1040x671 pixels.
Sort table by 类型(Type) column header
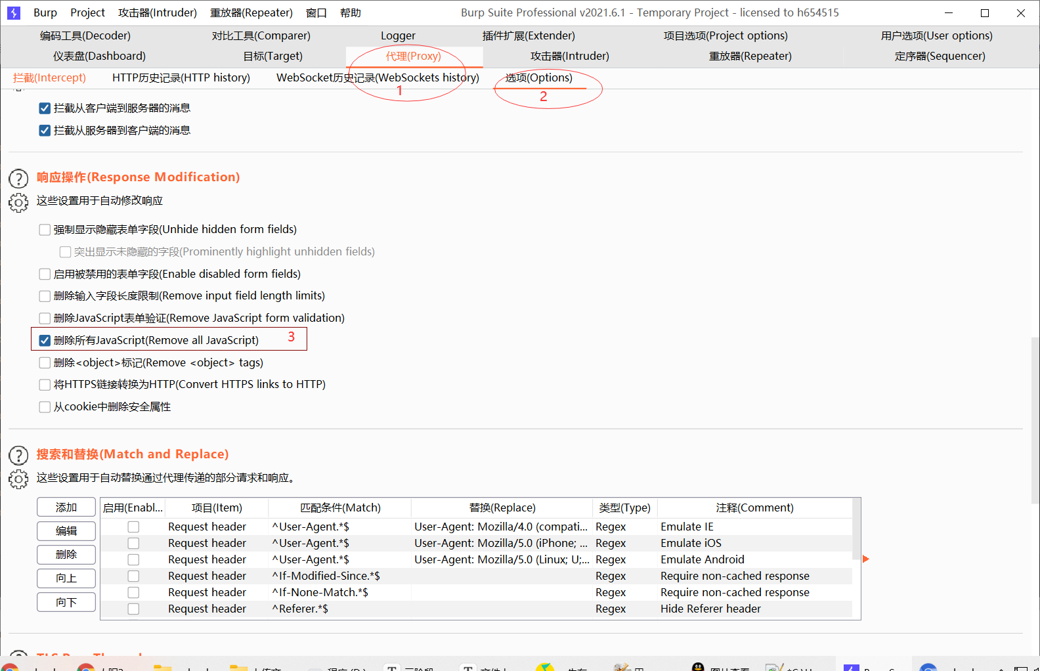click(x=625, y=508)
